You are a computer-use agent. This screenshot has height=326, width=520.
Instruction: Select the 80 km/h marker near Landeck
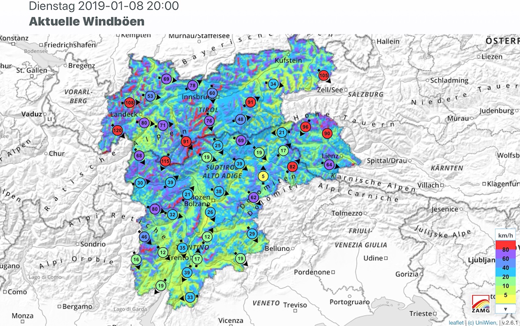(144, 122)
